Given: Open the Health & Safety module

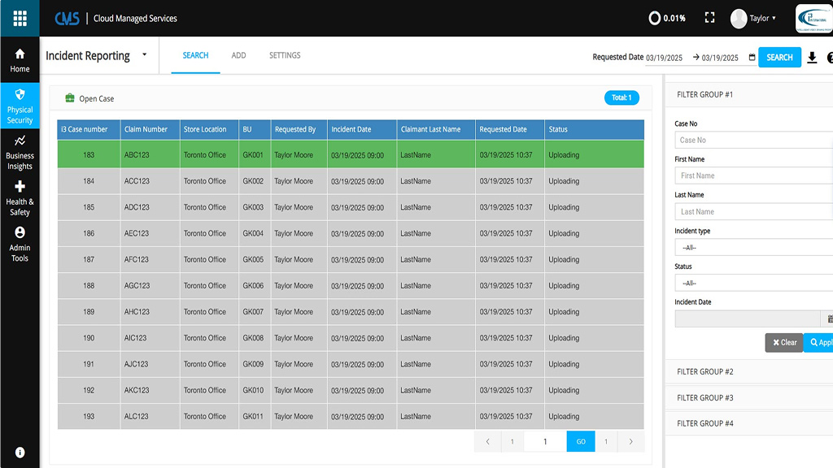Looking at the screenshot, I should tap(20, 200).
